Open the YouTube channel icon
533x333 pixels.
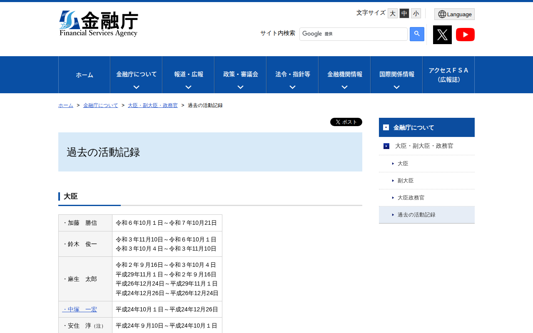(x=465, y=35)
